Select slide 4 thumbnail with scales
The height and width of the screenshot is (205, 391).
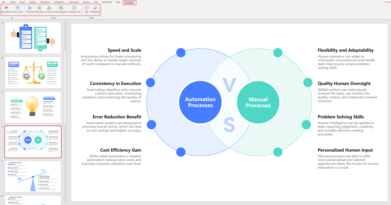coord(33,73)
